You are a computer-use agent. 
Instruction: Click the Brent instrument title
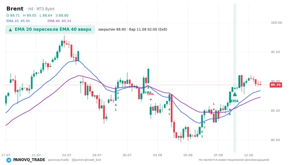[x=15, y=9]
